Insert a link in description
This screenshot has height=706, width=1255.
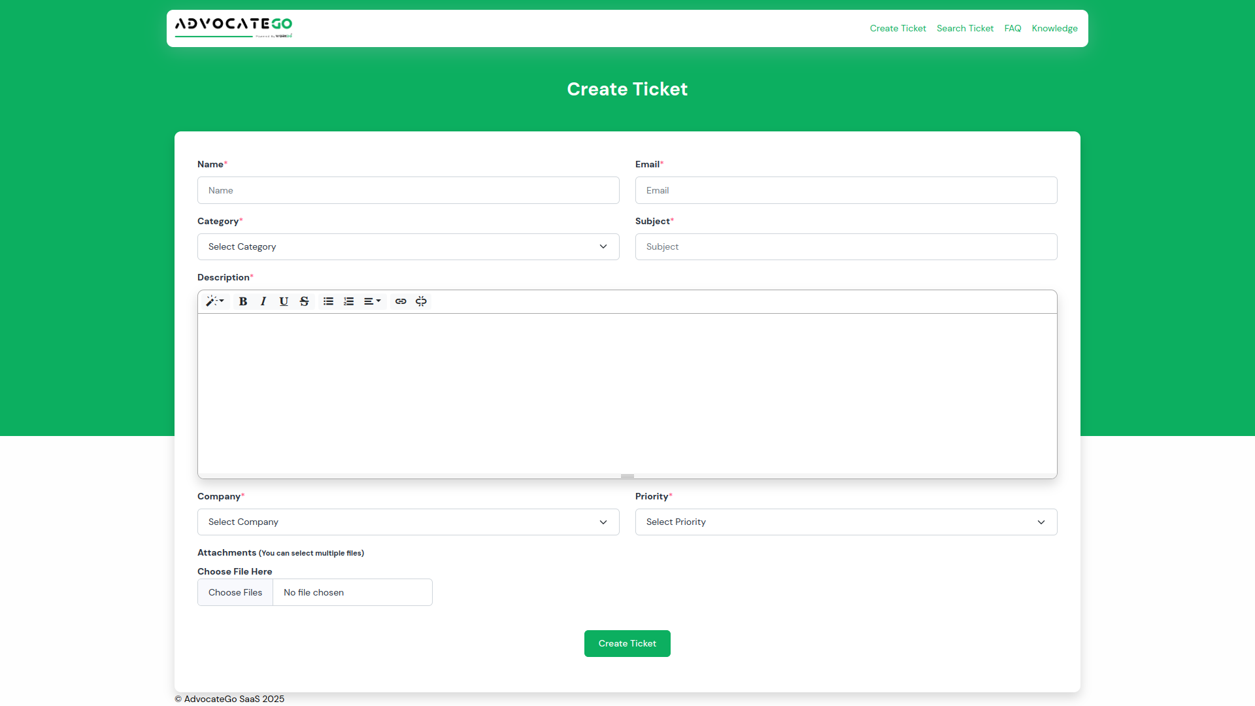[x=401, y=301]
